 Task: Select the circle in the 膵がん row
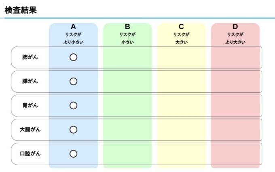pos(73,81)
